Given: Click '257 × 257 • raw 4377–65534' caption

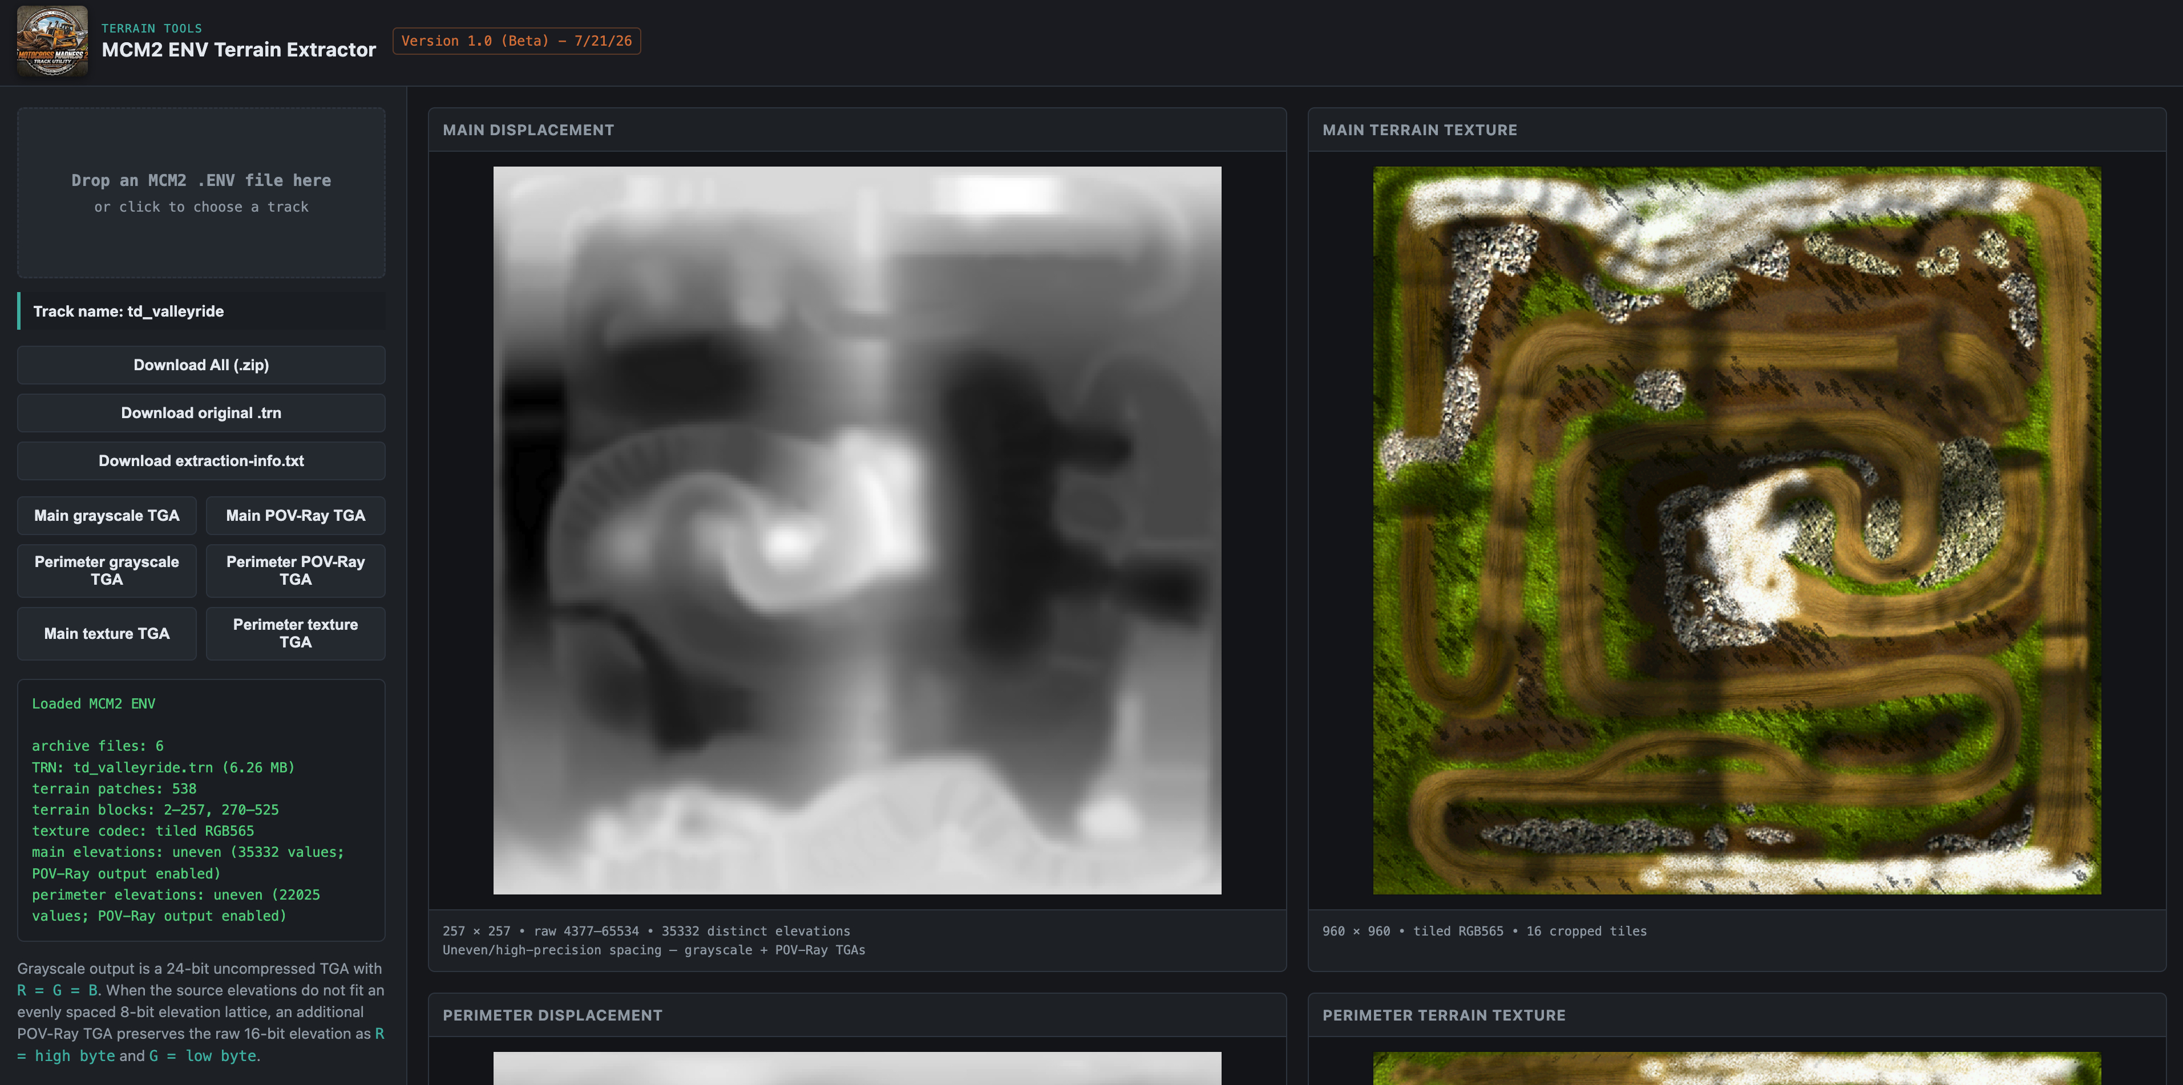Looking at the screenshot, I should click(646, 931).
